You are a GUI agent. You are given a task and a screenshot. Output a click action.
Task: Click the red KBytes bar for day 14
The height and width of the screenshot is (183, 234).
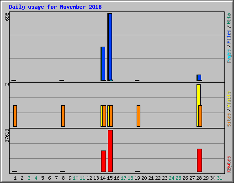point(104,161)
